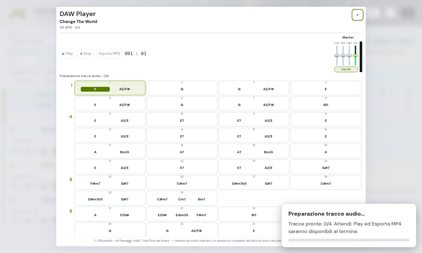
Task: Click the time counter 001 : 01
Action: click(136, 54)
